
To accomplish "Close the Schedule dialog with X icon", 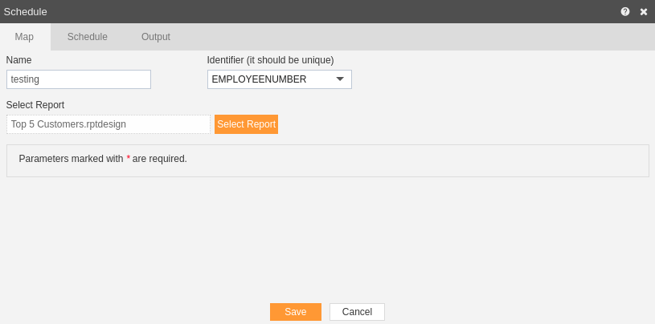I will pos(644,12).
